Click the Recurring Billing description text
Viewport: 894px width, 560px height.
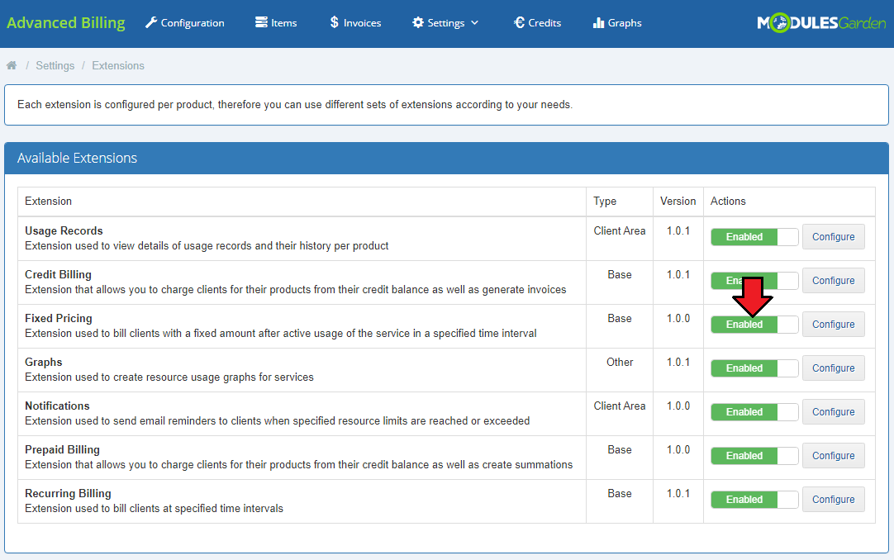coord(154,509)
